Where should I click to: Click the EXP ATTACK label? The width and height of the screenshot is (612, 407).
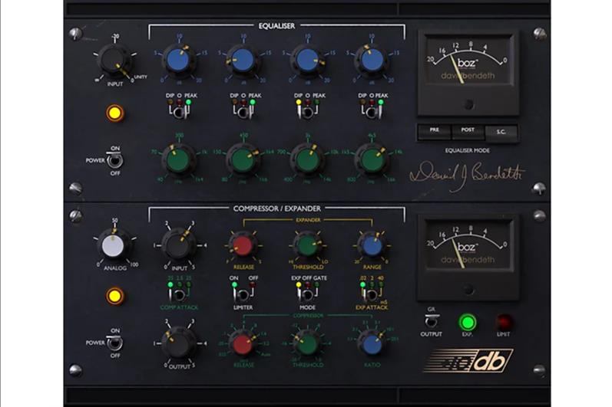372,307
